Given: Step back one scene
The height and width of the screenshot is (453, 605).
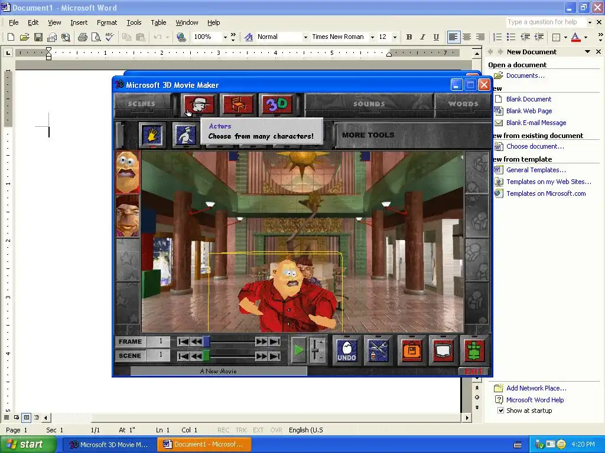Looking at the screenshot, I should [196, 356].
